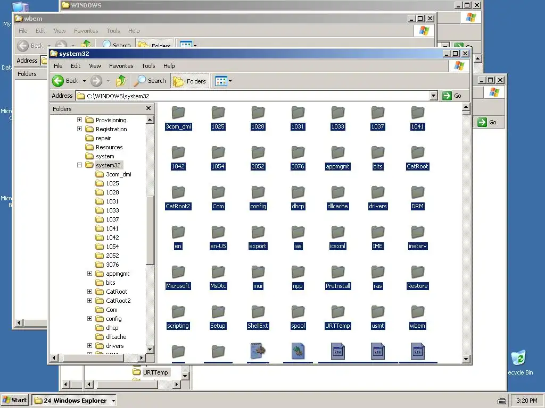This screenshot has width=545, height=408.
Task: Expand the drivers tree node
Action: coord(89,345)
